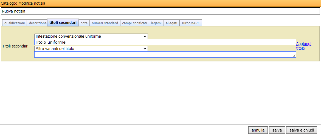Image resolution: width=321 pixels, height=134 pixels.
Task: Select the titoli secondari tab
Action: pyautogui.click(x=63, y=23)
